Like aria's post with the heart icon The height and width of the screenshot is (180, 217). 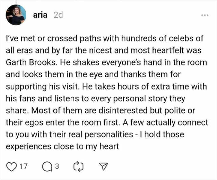click(x=12, y=166)
